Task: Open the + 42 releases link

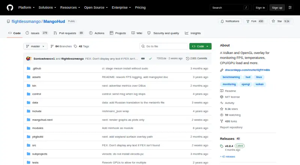Action: point(228,157)
